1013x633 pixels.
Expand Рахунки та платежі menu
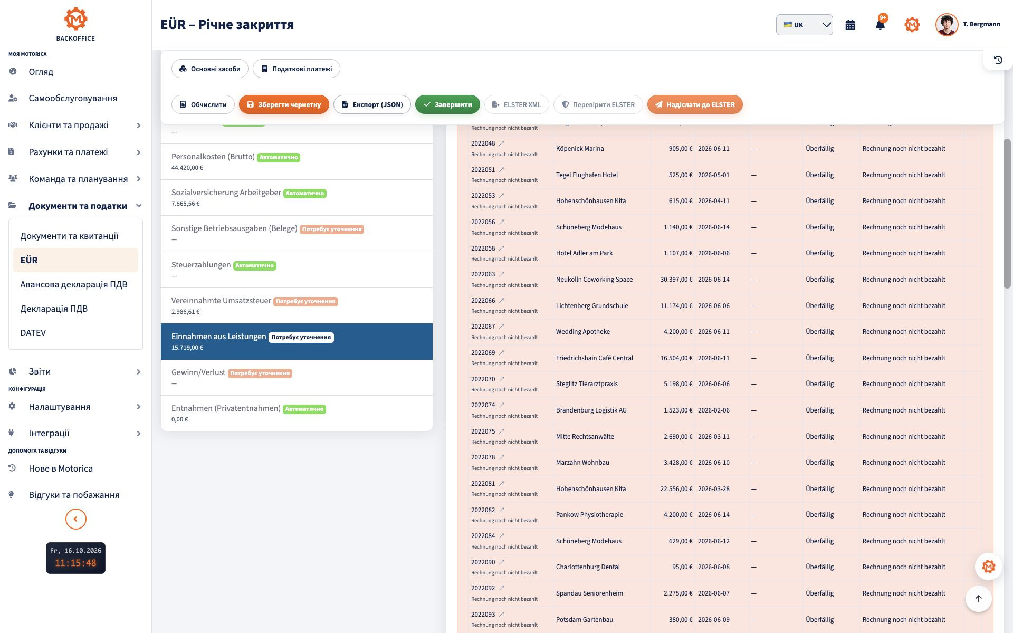coord(75,152)
